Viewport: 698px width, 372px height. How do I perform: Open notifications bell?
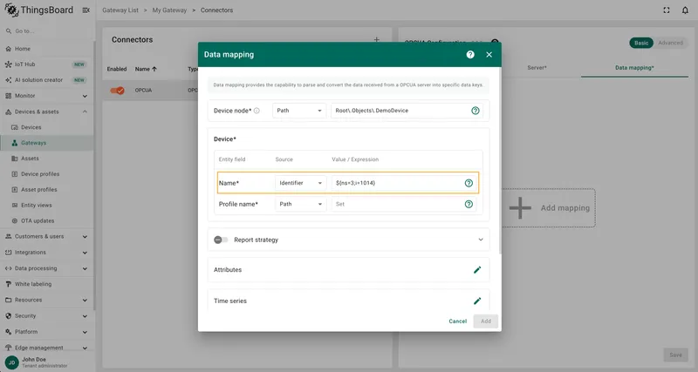click(685, 10)
